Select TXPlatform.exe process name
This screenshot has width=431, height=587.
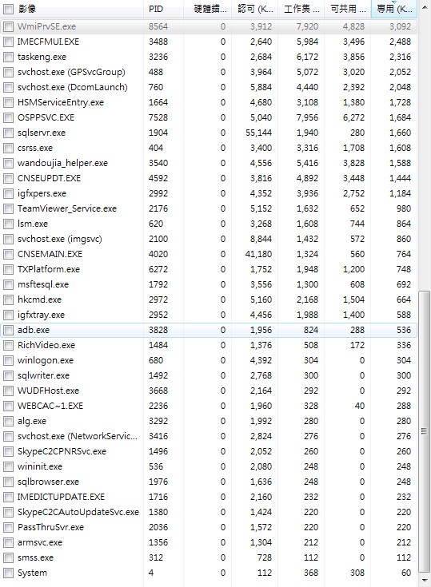pos(48,269)
